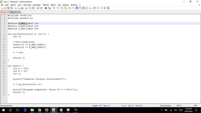Click the Open file toolbar icon
This screenshot has height=113, width=201.
[5, 8]
